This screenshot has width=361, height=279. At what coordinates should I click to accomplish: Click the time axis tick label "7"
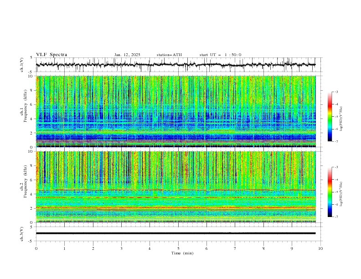[x=235, y=248]
